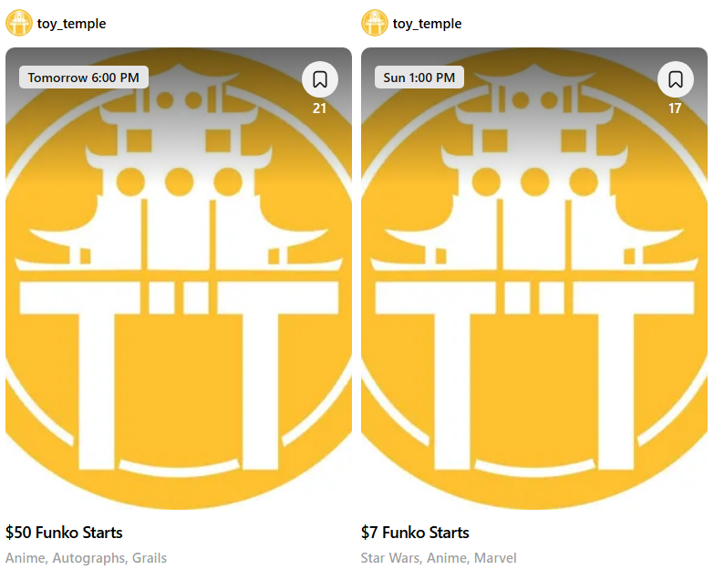The image size is (714, 570).
Task: Bookmark the $50 Funko Starts show
Action: pyautogui.click(x=320, y=79)
